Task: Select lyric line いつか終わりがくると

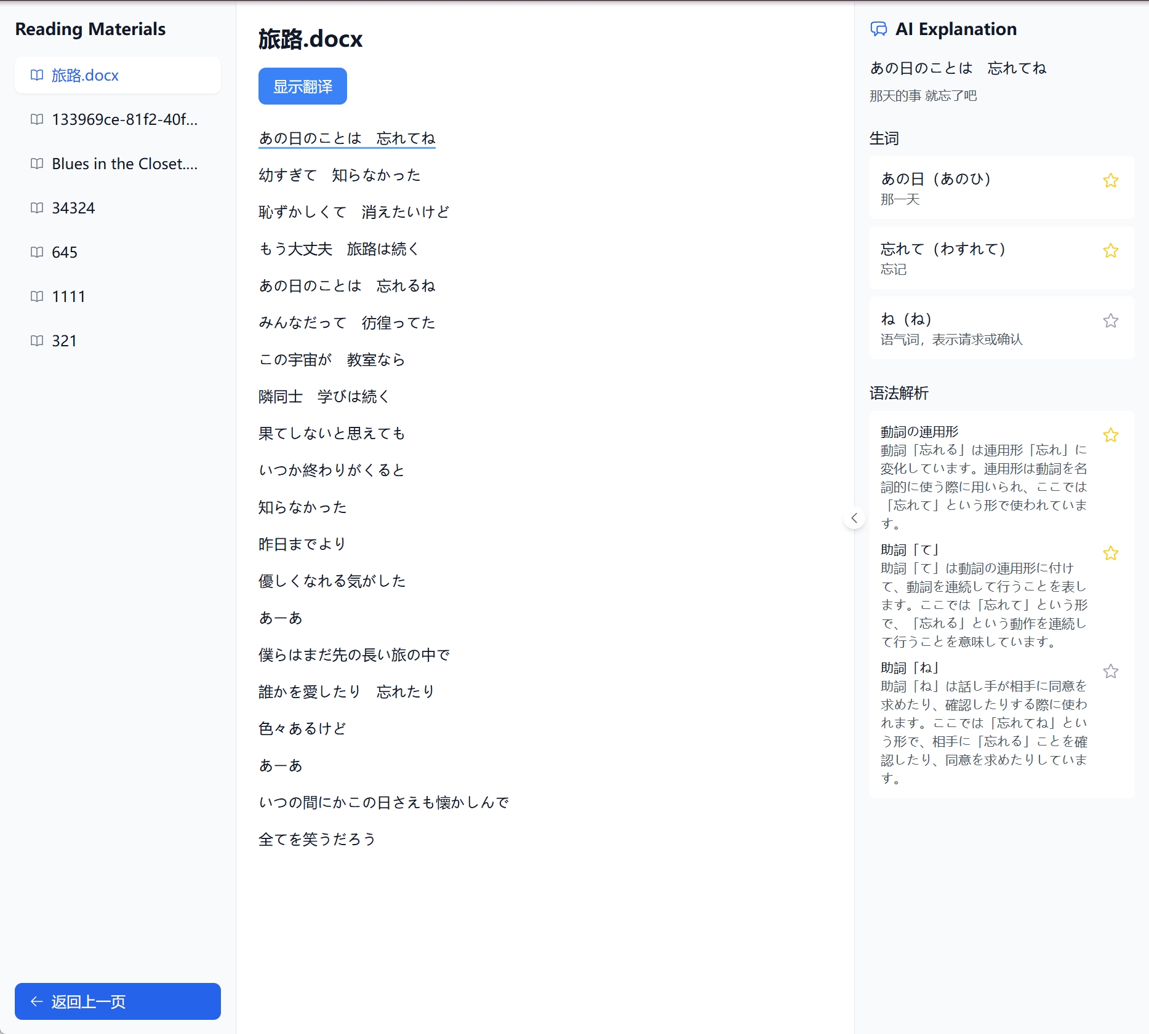Action: (332, 471)
